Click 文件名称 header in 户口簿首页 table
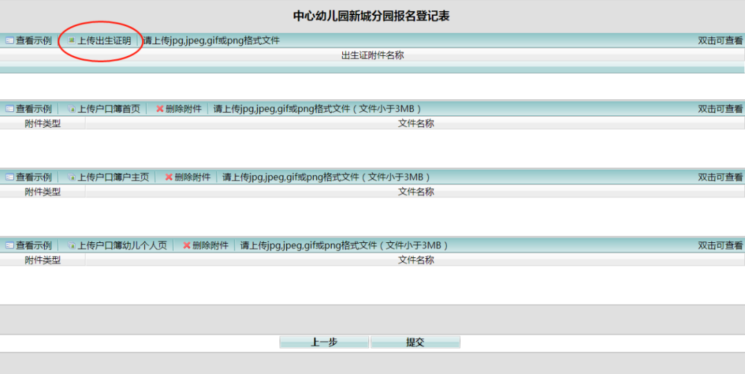 click(415, 124)
